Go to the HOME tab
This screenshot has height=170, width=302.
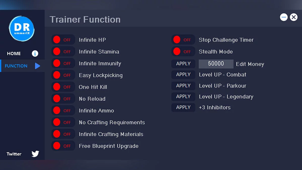(x=14, y=53)
